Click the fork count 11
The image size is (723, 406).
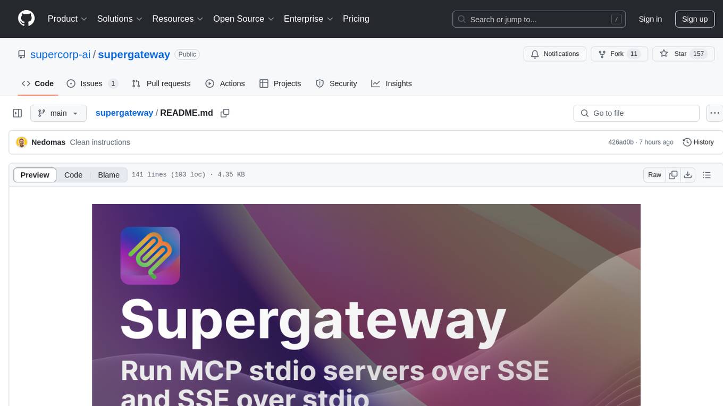634,54
